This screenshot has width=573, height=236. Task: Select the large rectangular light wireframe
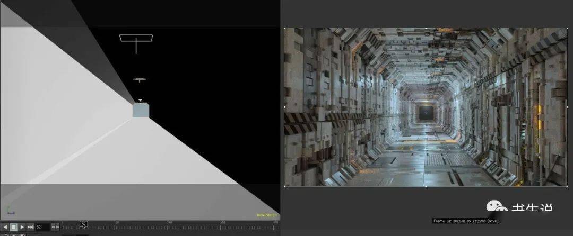point(136,38)
